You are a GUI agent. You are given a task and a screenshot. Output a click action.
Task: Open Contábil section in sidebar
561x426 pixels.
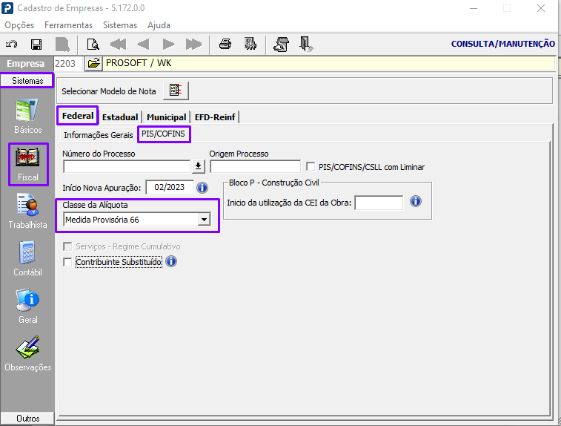(27, 259)
